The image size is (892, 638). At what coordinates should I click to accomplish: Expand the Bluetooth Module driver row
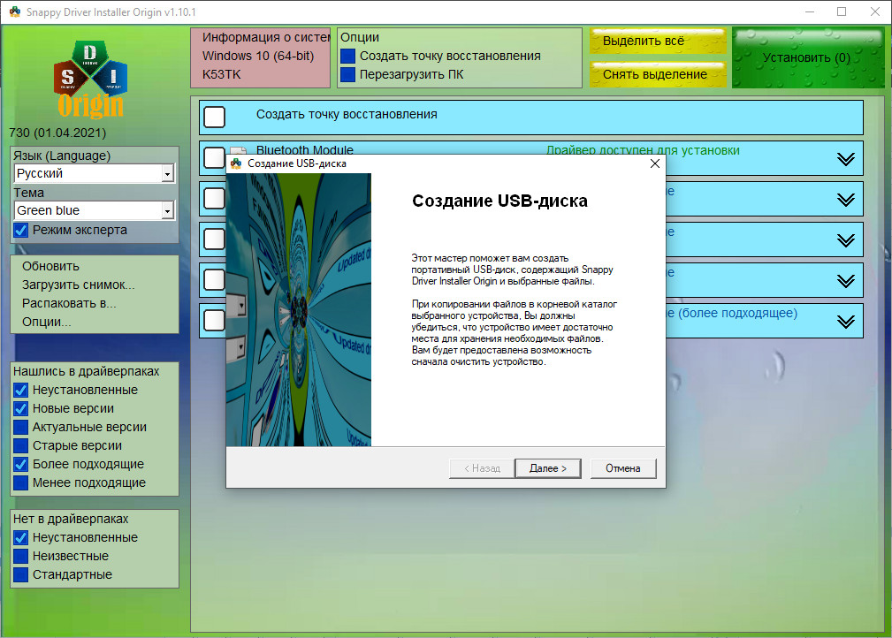click(845, 159)
